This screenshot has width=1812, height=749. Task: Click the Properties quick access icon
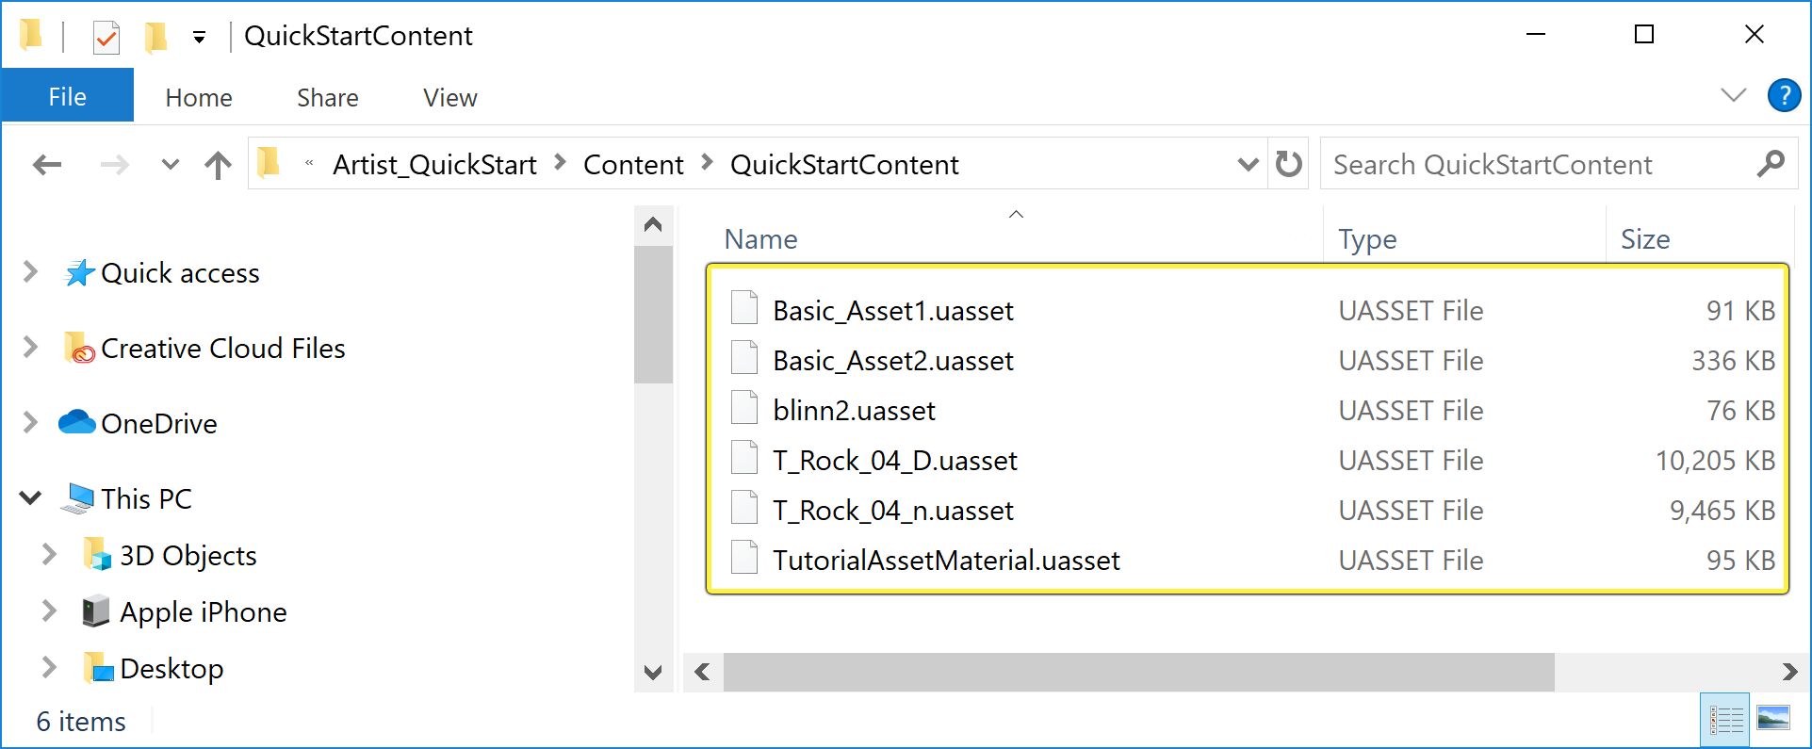(106, 38)
